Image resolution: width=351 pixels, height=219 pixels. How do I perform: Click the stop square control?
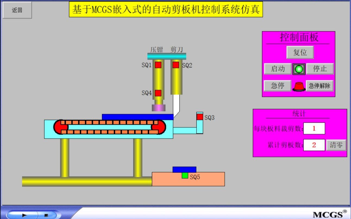point(47,215)
